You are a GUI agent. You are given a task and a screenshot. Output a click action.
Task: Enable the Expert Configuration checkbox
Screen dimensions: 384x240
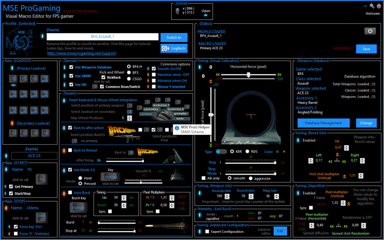(207, 231)
